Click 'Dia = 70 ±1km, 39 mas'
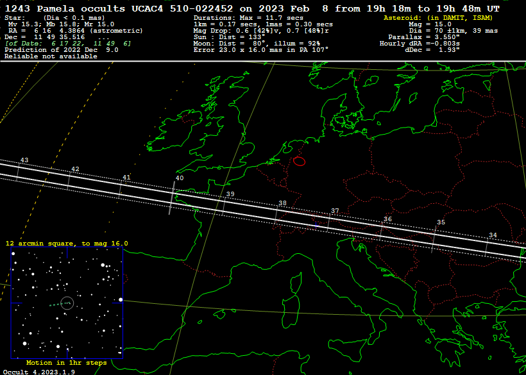This screenshot has width=526, height=375. 454,31
